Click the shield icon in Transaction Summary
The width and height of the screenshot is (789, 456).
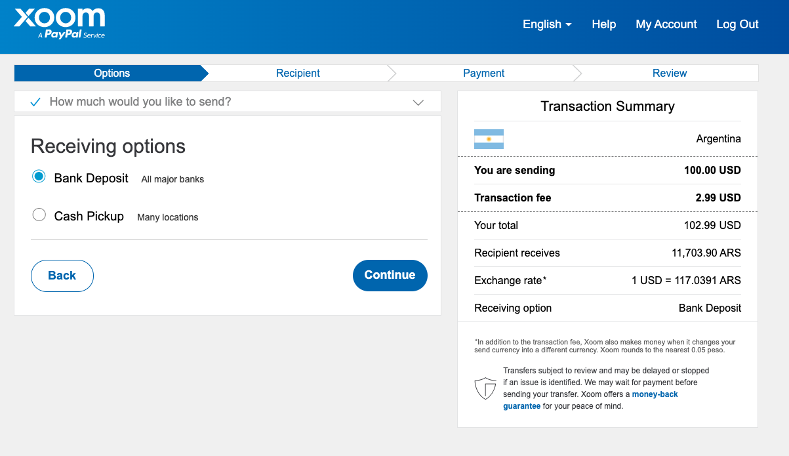point(485,388)
